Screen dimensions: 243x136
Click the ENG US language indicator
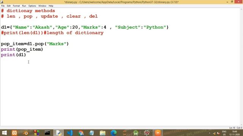[224, 133]
